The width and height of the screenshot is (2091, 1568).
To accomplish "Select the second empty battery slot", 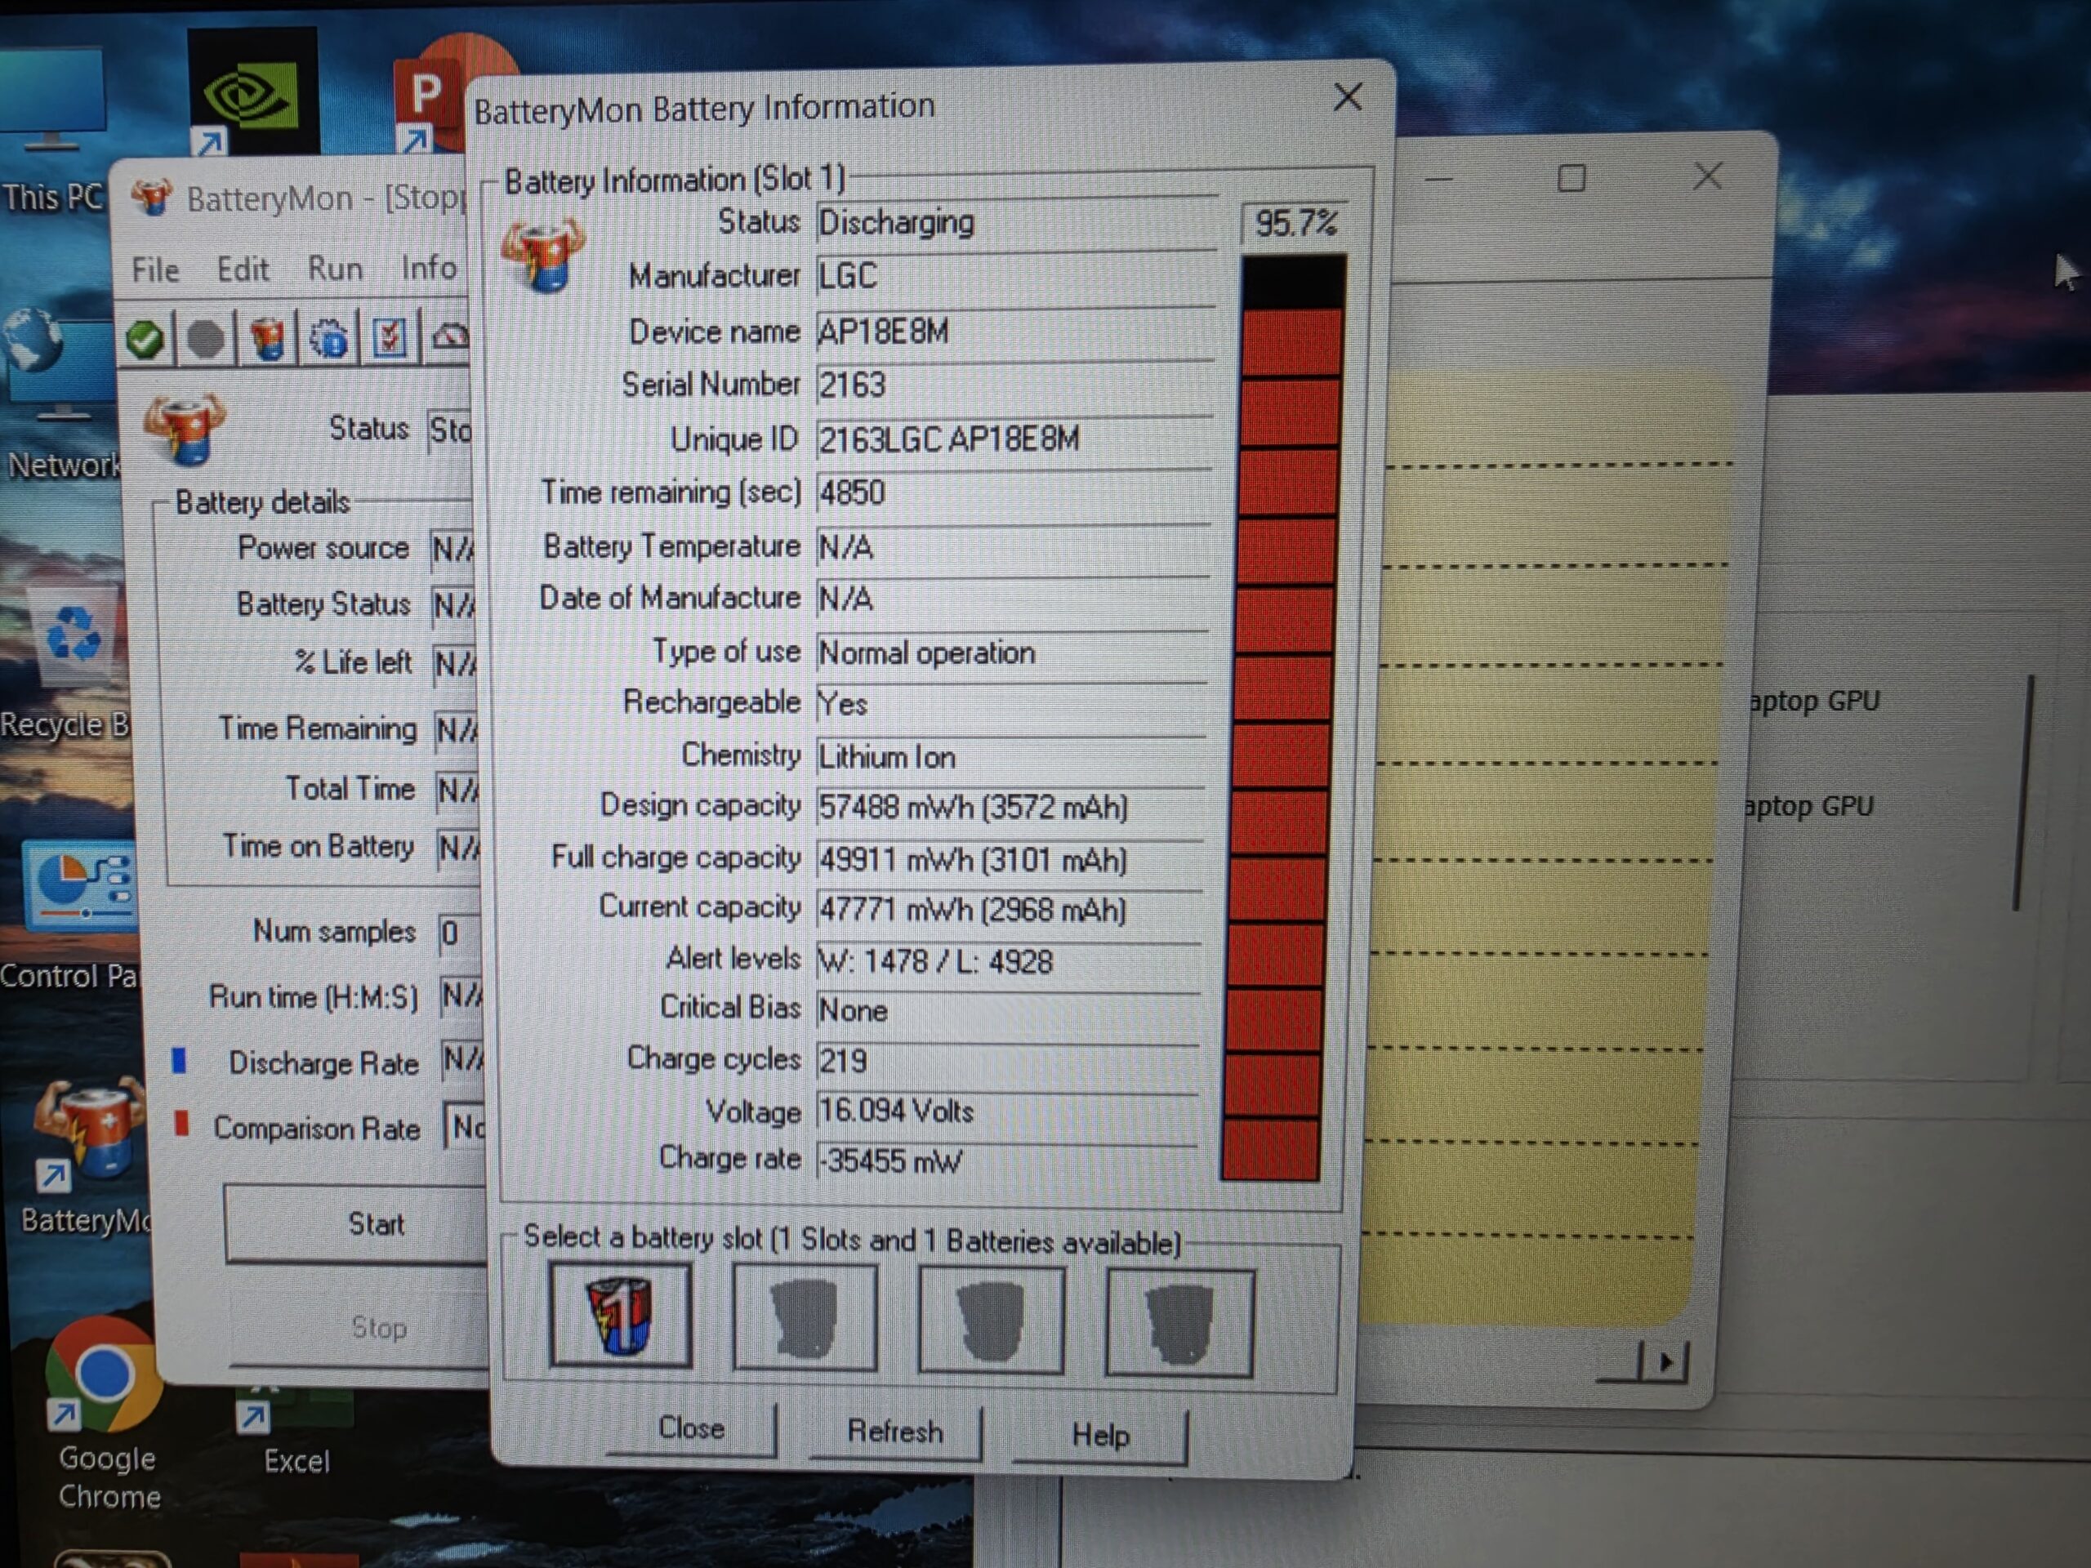I will (805, 1318).
